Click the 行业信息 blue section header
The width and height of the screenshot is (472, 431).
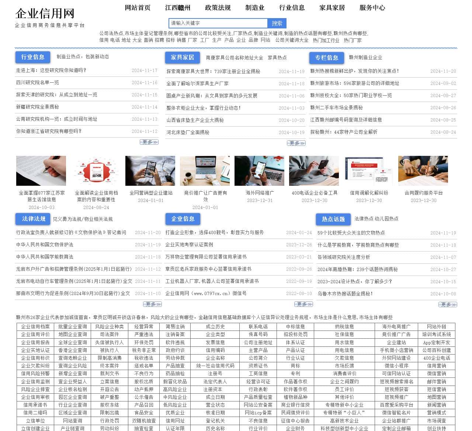pos(33,57)
